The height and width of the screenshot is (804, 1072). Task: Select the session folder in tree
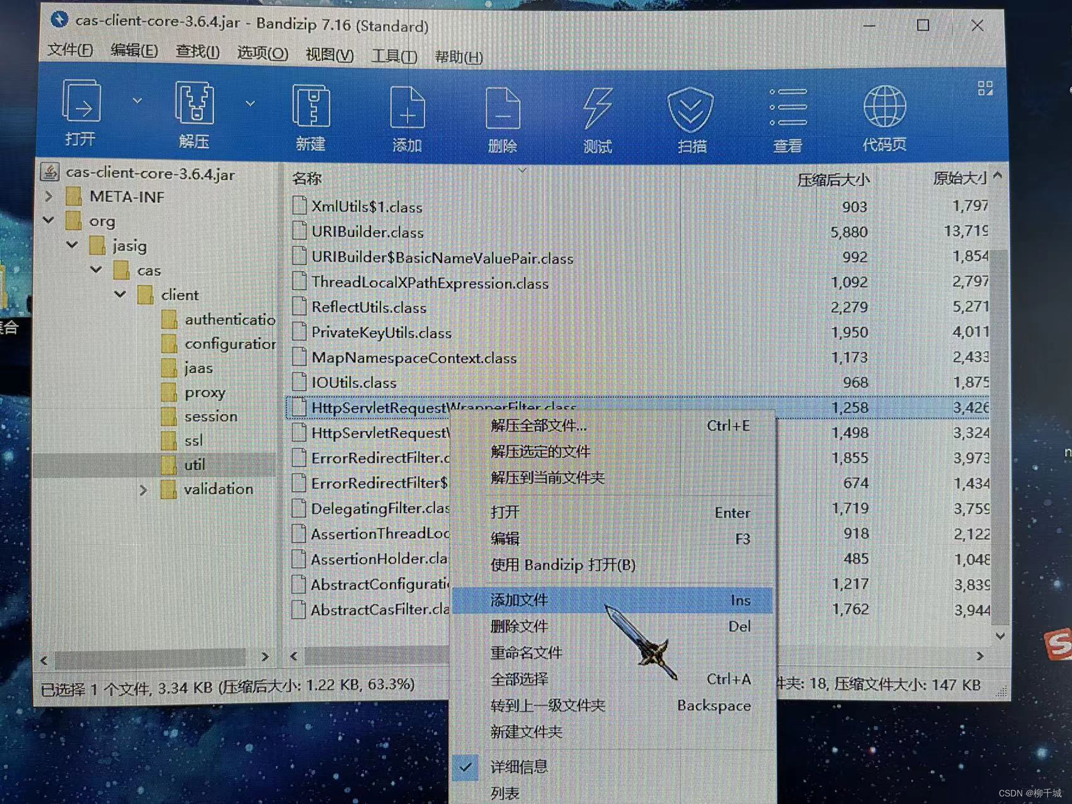pyautogui.click(x=211, y=416)
